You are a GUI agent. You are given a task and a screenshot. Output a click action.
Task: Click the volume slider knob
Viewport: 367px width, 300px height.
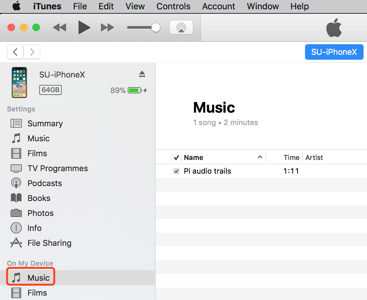coord(156,27)
